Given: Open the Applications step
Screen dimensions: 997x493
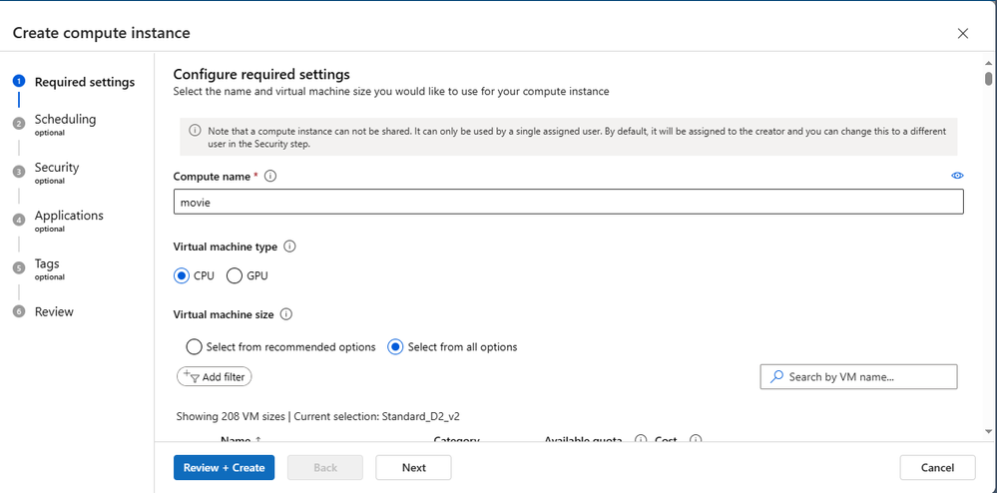Looking at the screenshot, I should (69, 216).
